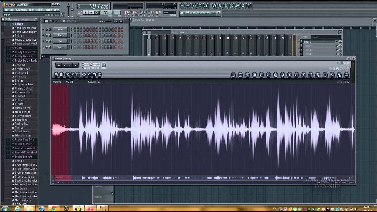This screenshot has height=212, width=377.
Task: Click the help question mark icon
Action: coord(248,6)
